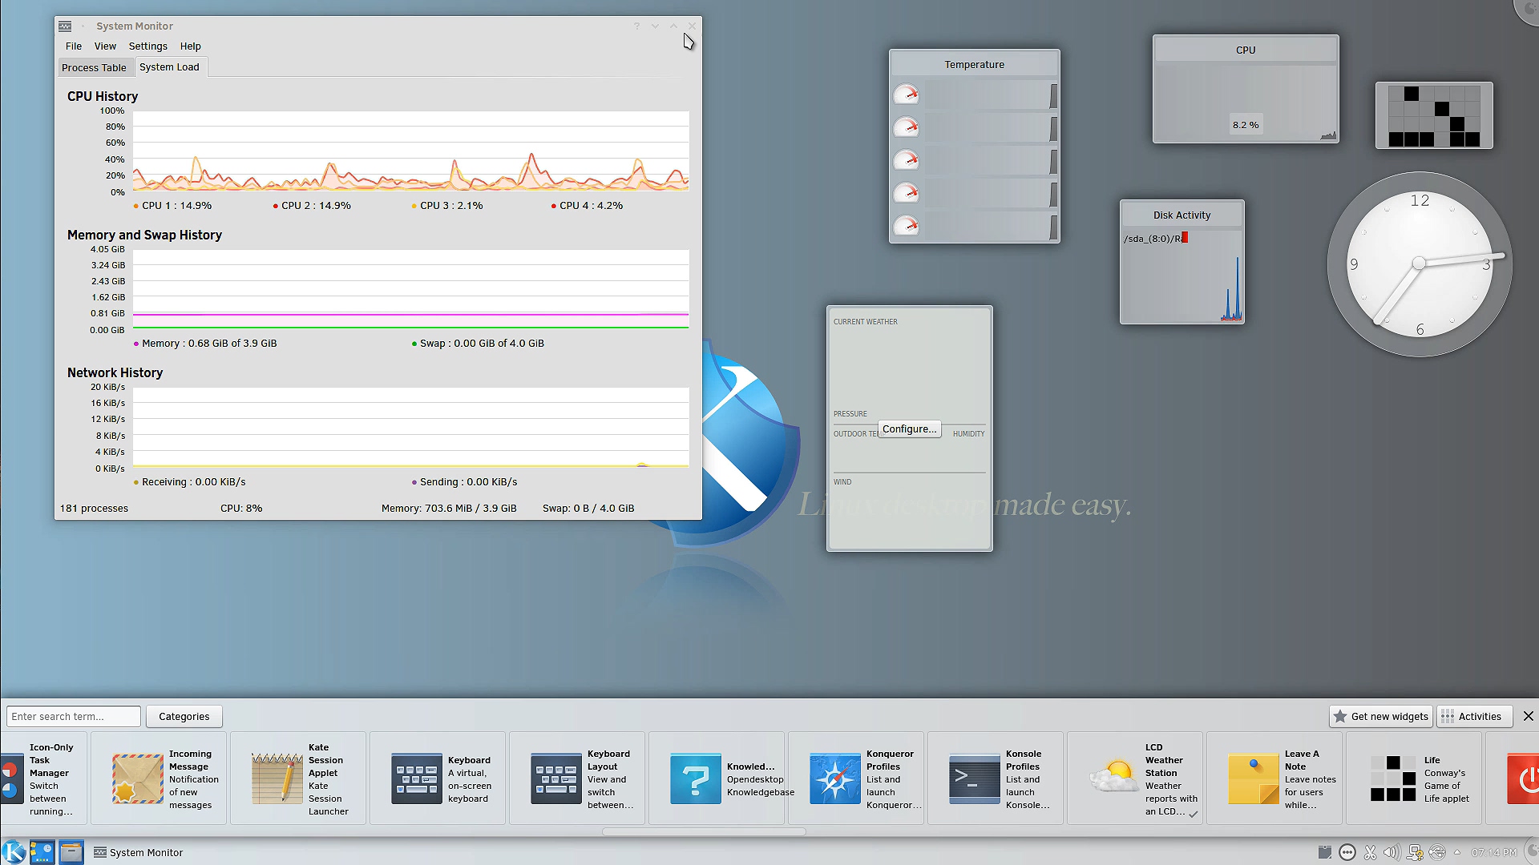The image size is (1539, 865).
Task: Close the widget explorer panel
Action: (x=1529, y=717)
